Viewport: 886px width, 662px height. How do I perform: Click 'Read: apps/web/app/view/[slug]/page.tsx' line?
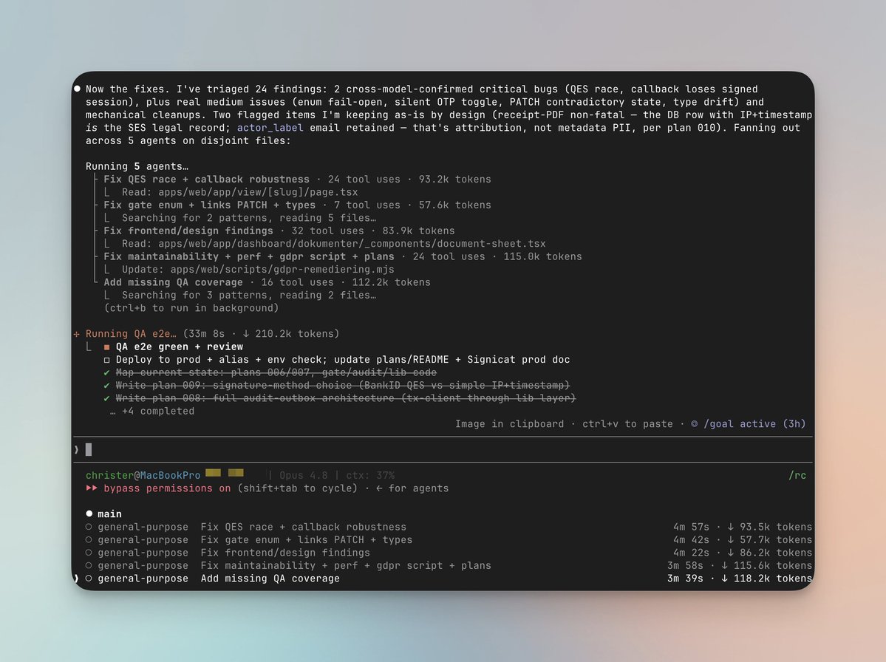(x=239, y=193)
